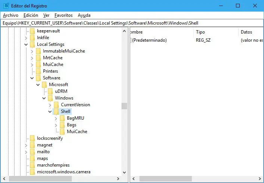Click the Printers folder icon
This screenshot has width=264, height=183.
tap(39, 71)
